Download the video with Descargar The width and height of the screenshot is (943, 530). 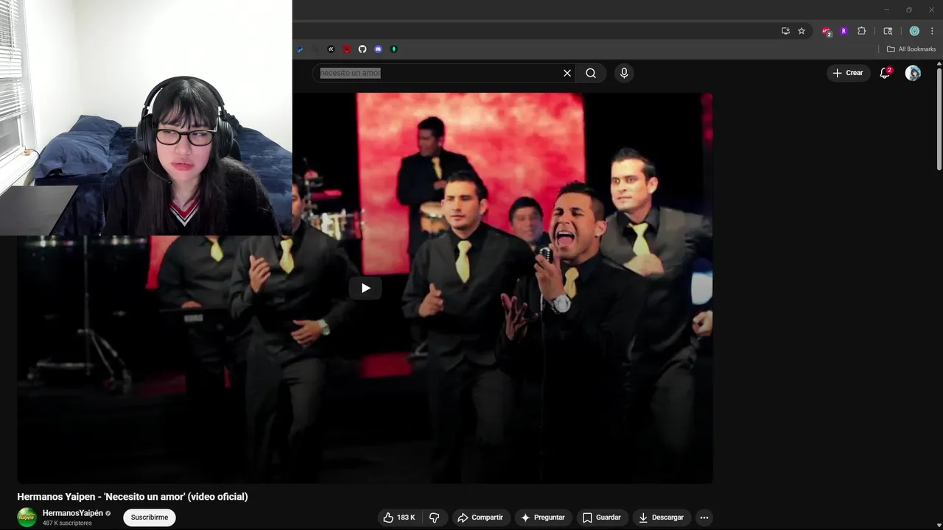coord(661,517)
